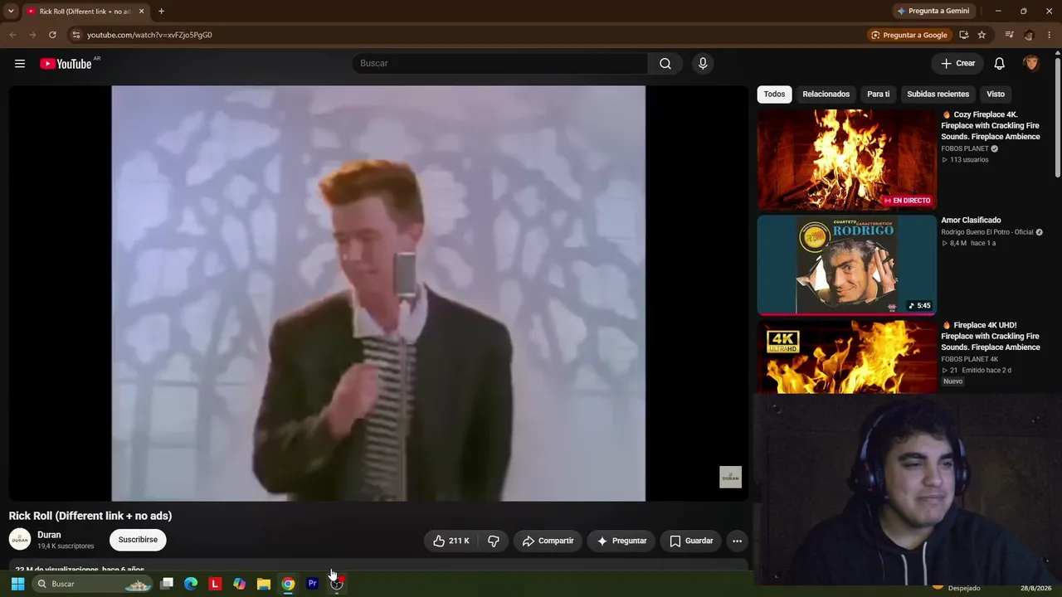The width and height of the screenshot is (1062, 597).
Task: Dislike the video with thumbs down
Action: coord(494,541)
